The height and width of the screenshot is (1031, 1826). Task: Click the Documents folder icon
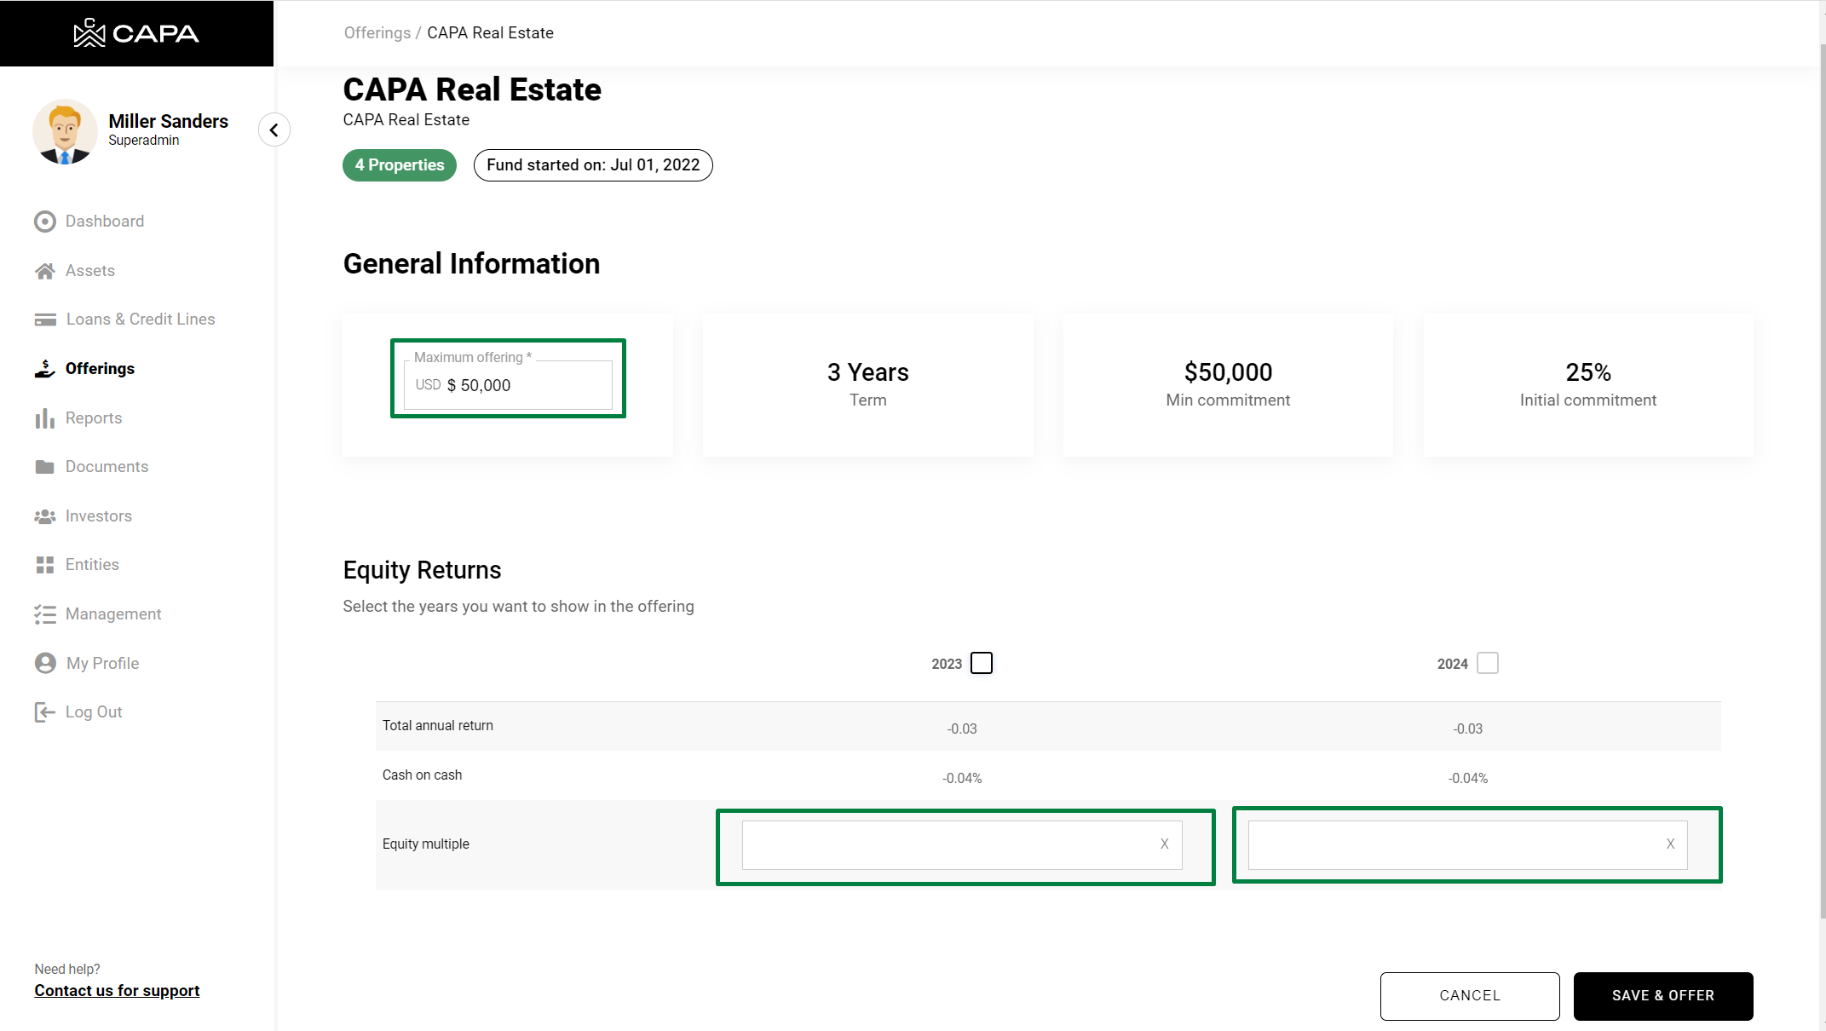coord(45,467)
